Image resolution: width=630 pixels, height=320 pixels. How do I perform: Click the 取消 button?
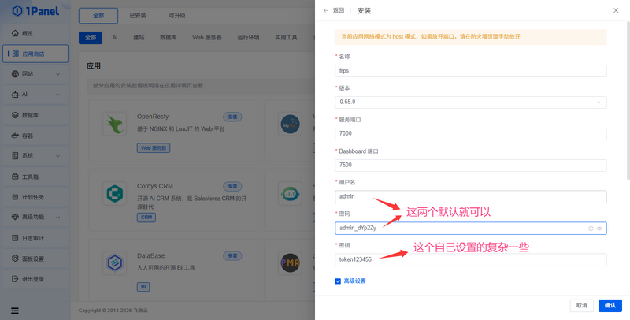581,305
